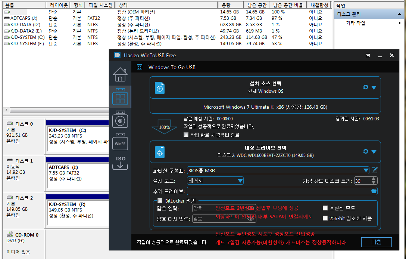
Task: Sort by the Capacity column header
Action: tap(231, 5)
